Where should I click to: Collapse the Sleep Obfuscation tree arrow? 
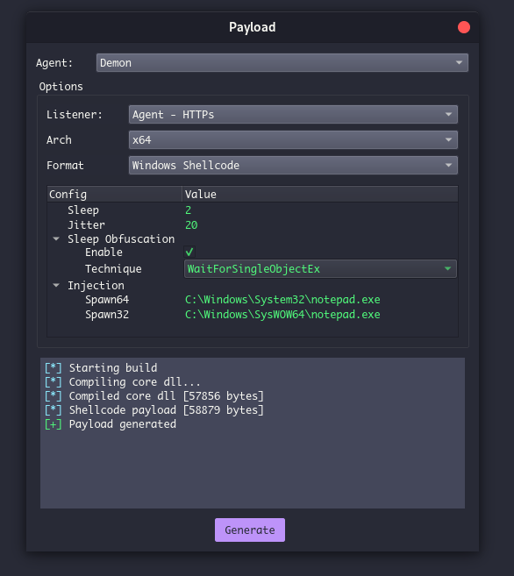(x=56, y=238)
